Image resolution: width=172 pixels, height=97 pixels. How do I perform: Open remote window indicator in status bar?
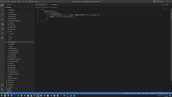tap(2, 93)
